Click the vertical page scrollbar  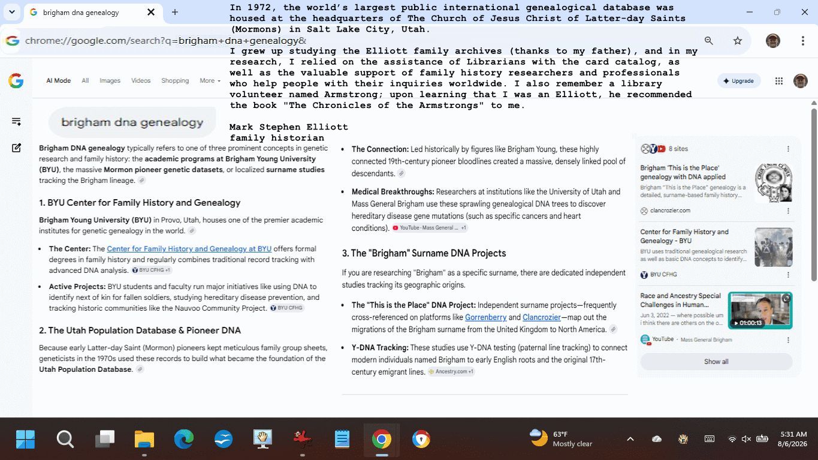(x=814, y=195)
